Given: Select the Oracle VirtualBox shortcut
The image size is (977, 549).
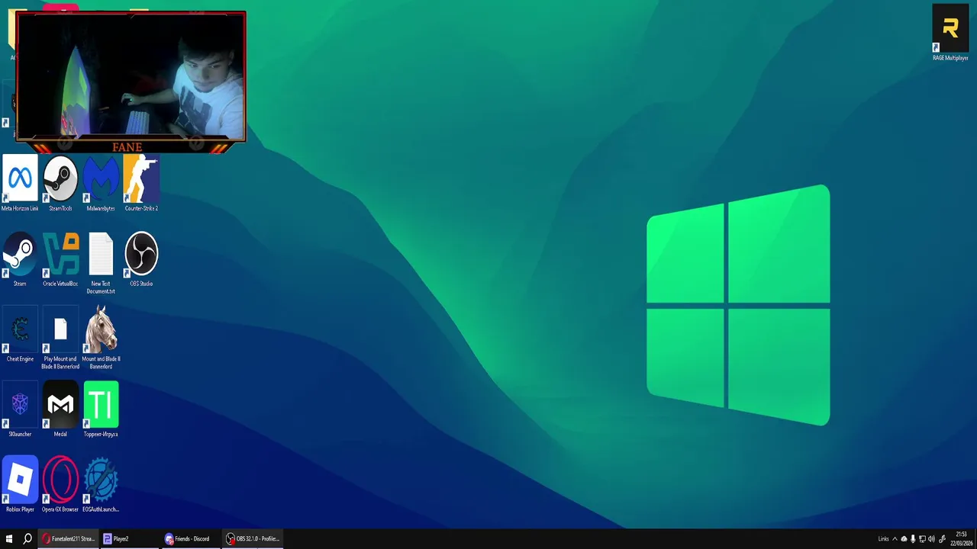Looking at the screenshot, I should (x=60, y=259).
